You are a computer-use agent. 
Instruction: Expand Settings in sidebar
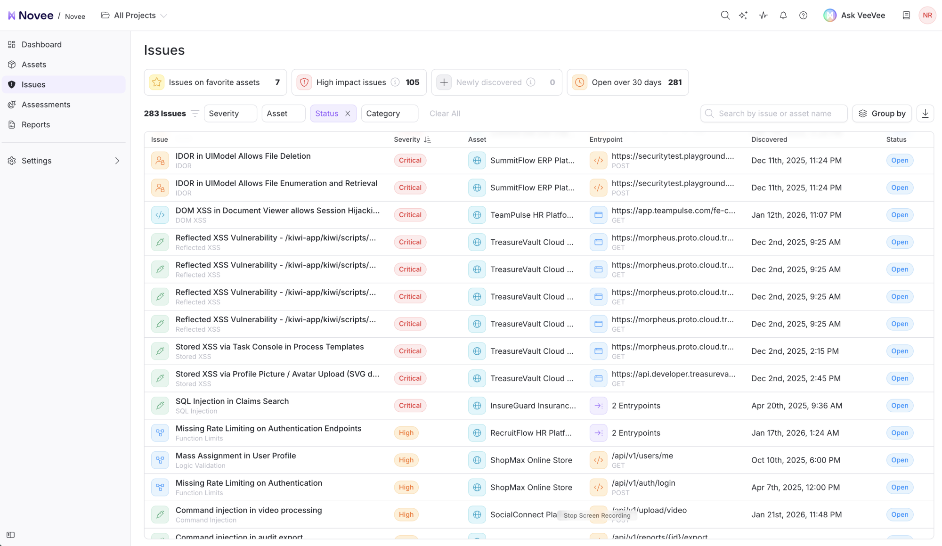pyautogui.click(x=64, y=161)
